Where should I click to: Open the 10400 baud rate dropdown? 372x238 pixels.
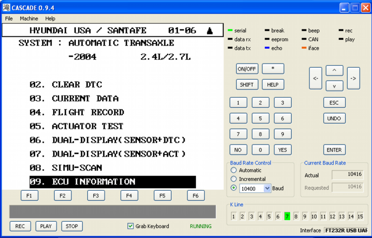[x=267, y=188]
